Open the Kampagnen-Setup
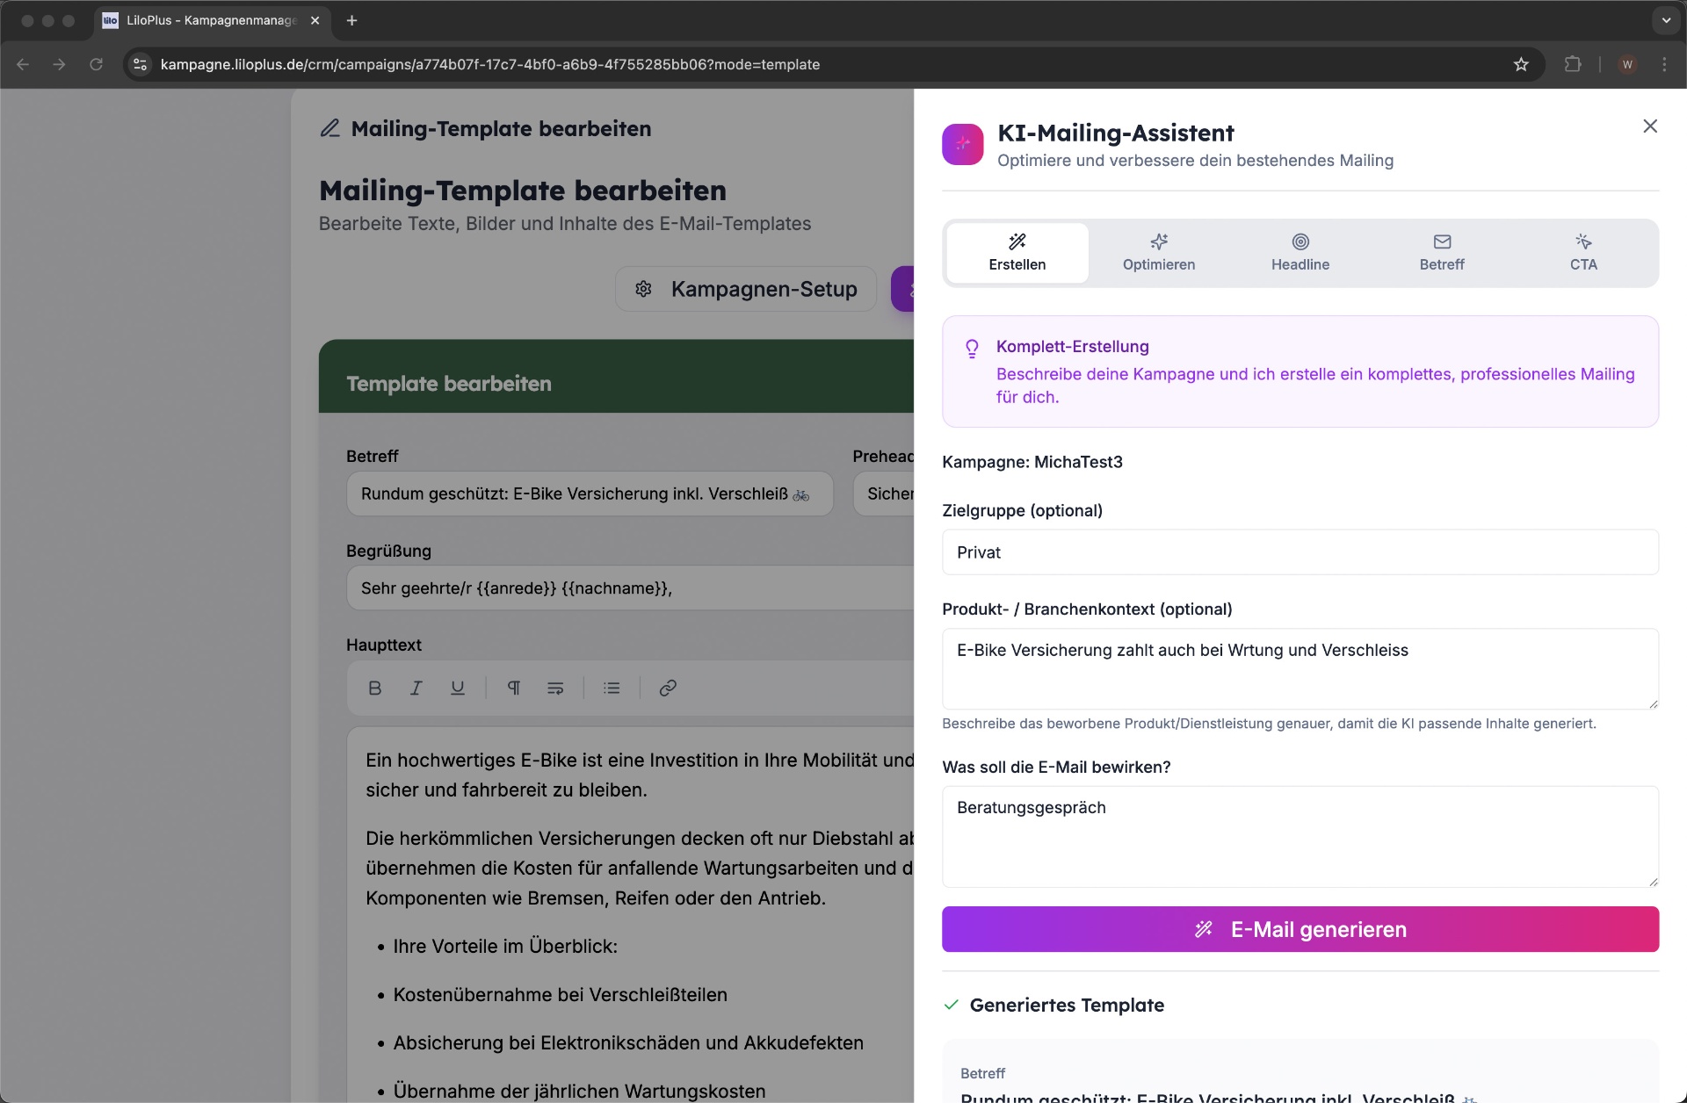The height and width of the screenshot is (1103, 1687). [x=745, y=289]
